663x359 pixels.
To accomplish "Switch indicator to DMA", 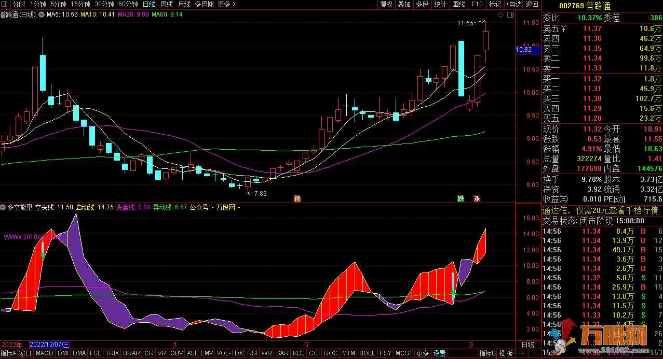I will (x=79, y=353).
